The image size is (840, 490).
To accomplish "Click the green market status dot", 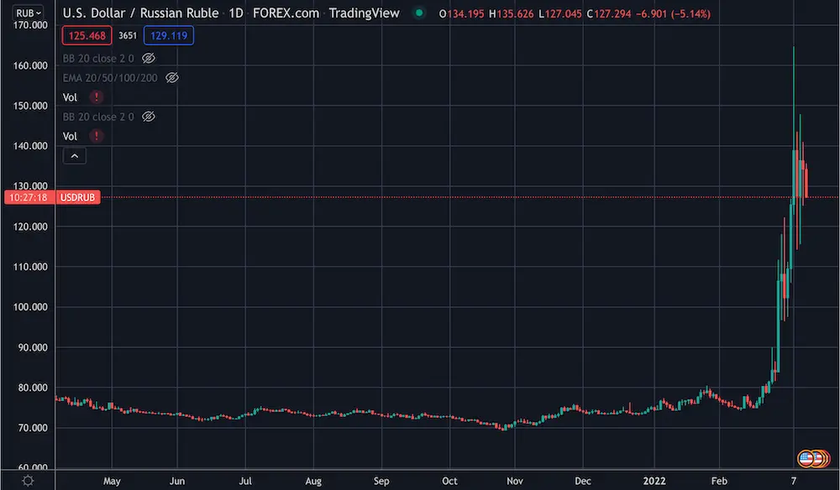I will tap(419, 13).
